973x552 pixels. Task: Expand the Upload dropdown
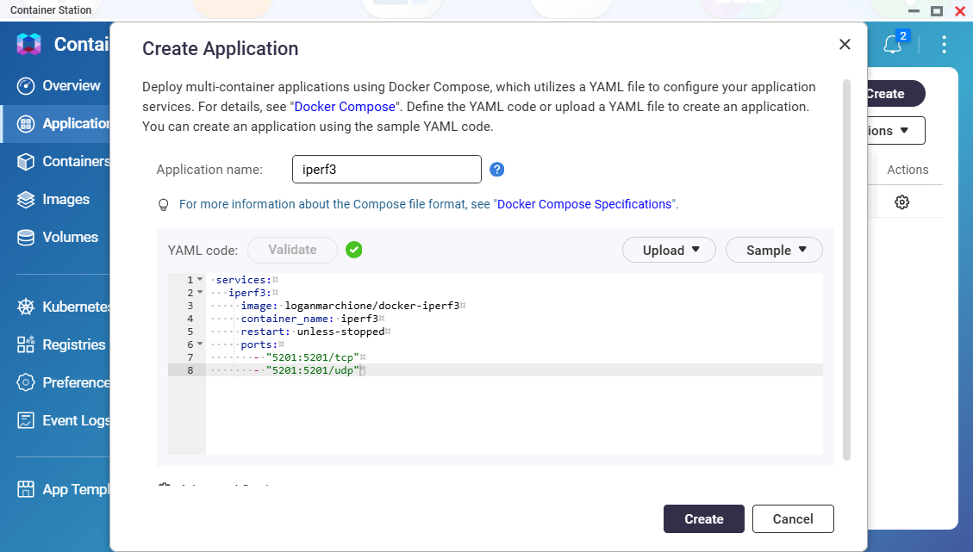pos(669,250)
